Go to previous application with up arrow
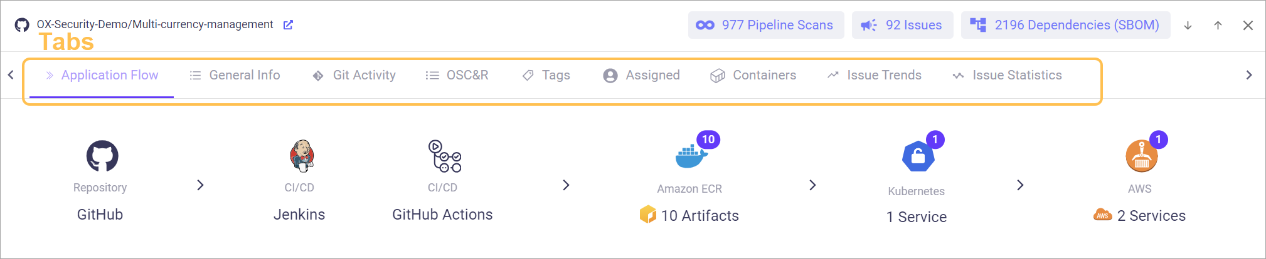The width and height of the screenshot is (1266, 259). [x=1218, y=26]
